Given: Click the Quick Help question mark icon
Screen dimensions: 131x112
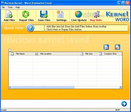Looking at the screenshot, I should click(30, 28).
